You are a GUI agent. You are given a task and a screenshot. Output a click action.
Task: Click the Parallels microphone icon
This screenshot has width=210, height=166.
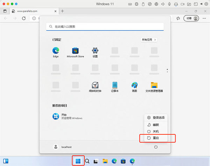(169, 4)
